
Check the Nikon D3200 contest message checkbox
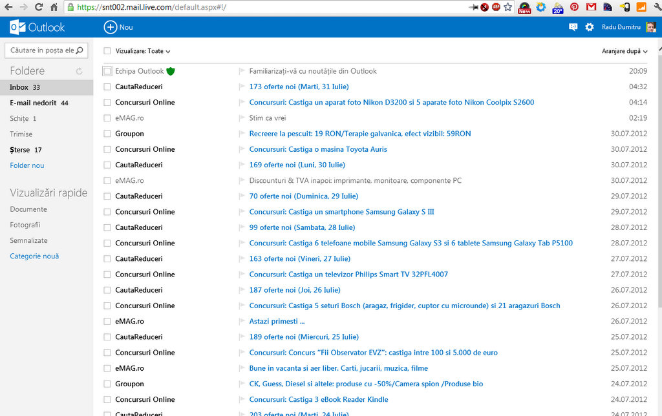tap(107, 103)
